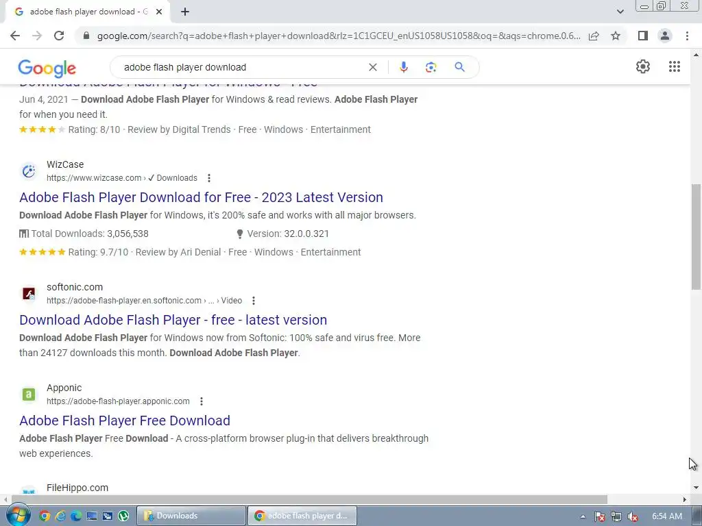Screen dimensions: 702x526
Task: Launch Internet Explorer from taskbar
Action: pos(60,516)
